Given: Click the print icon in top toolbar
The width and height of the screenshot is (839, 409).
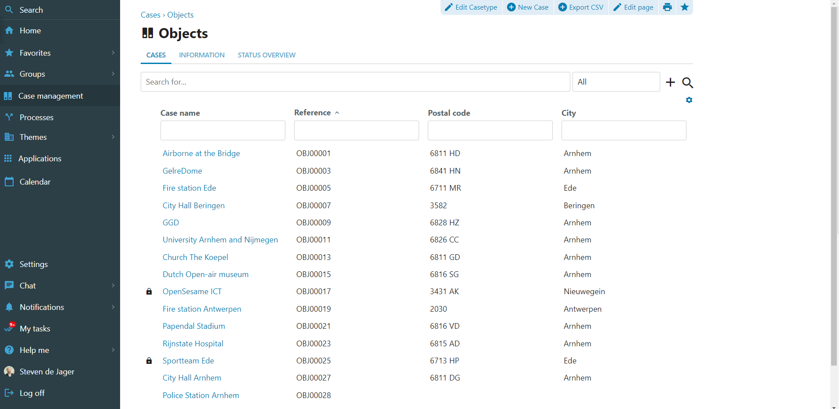Looking at the screenshot, I should pos(667,7).
